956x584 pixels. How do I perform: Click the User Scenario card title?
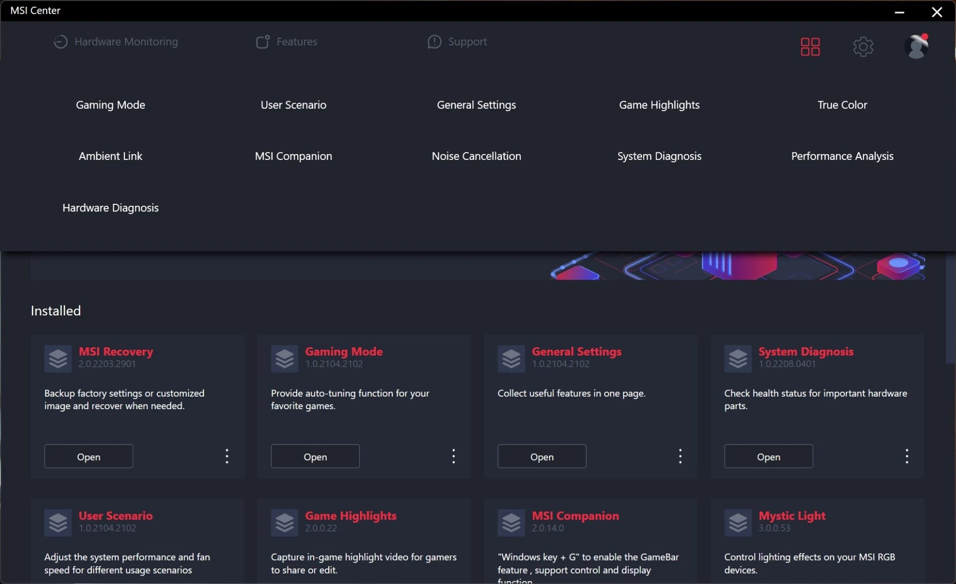click(x=116, y=516)
